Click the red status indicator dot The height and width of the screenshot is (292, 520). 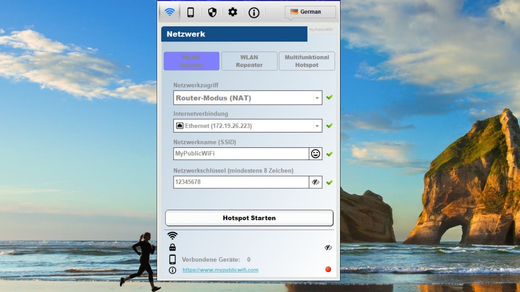pos(328,269)
